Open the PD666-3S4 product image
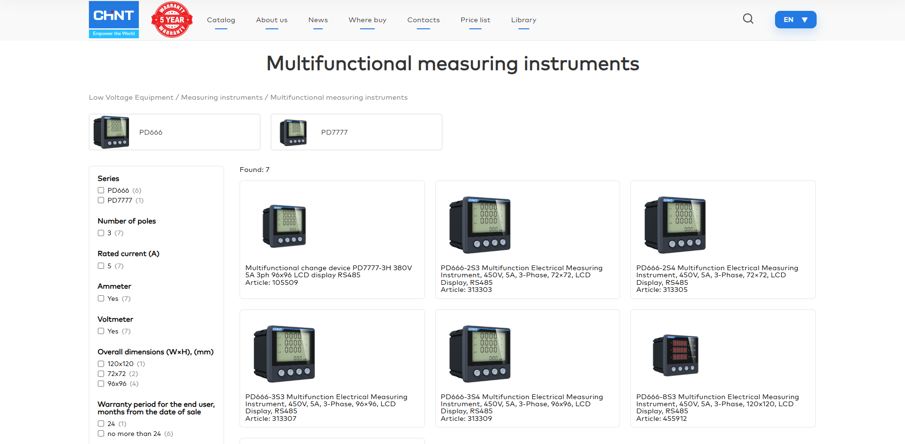Image resolution: width=905 pixels, height=444 pixels. tap(480, 354)
